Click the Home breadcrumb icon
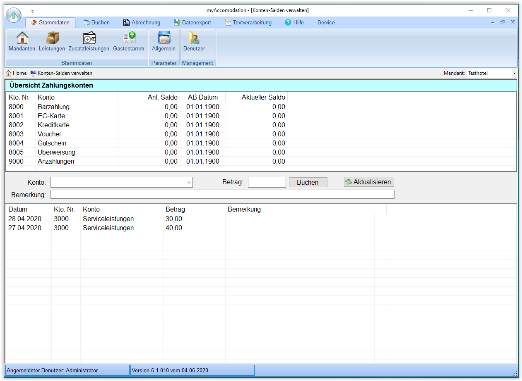The image size is (522, 381). coord(8,73)
